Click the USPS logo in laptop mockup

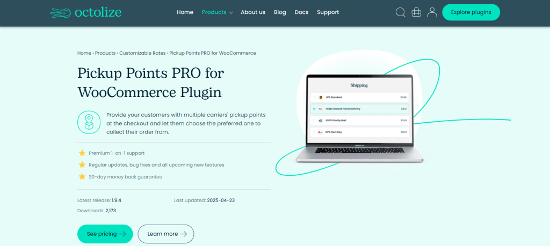click(x=320, y=121)
